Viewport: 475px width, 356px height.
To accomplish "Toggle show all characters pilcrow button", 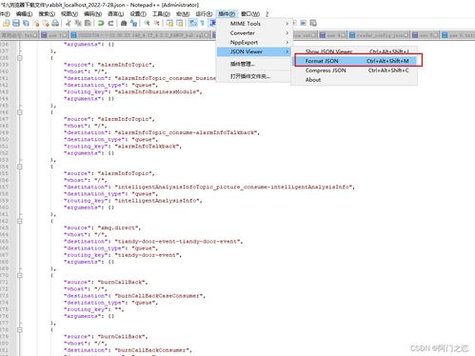I will (x=202, y=23).
